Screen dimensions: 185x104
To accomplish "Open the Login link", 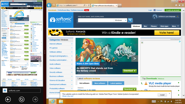I will (x=150, y=10).
